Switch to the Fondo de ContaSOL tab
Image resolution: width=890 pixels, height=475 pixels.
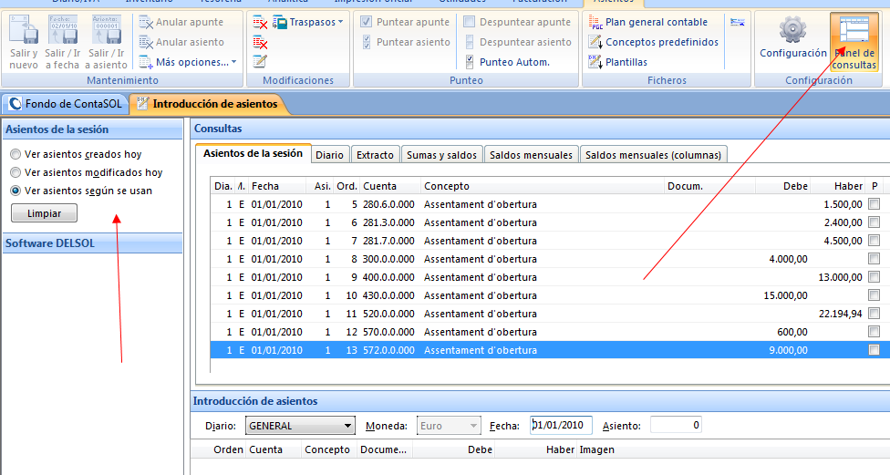click(x=64, y=104)
